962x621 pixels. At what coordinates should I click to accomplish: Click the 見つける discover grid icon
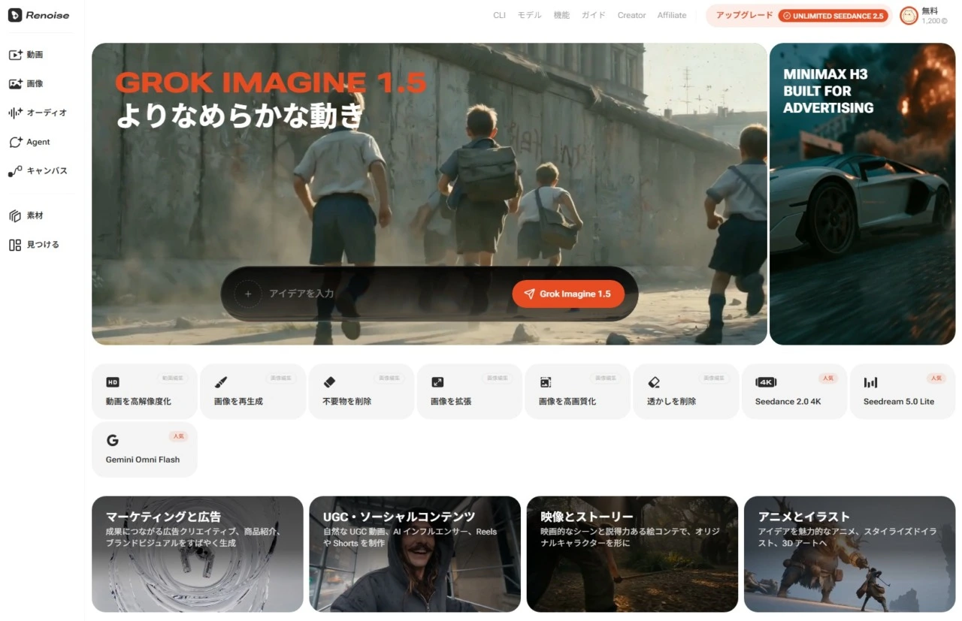coord(15,245)
